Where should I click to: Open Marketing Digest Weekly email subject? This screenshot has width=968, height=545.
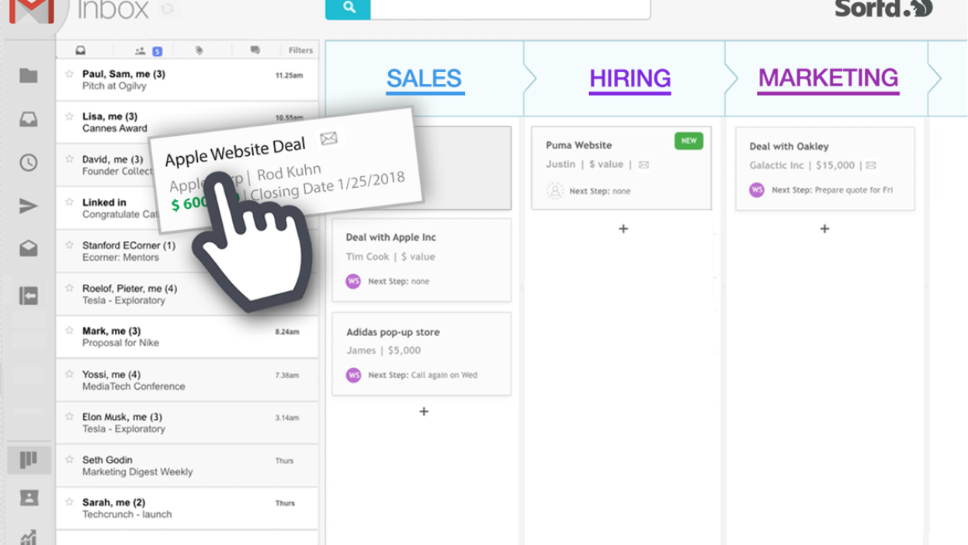tap(137, 472)
